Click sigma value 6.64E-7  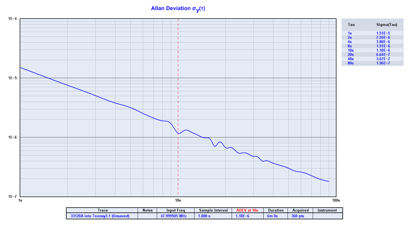(383, 54)
